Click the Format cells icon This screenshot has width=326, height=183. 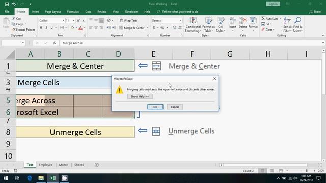253,21
